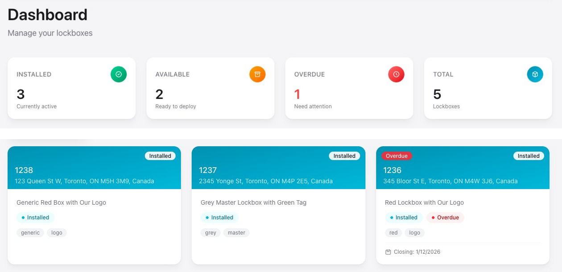Click the teal dot on lockbox 1237's status pill

[x=208, y=218]
